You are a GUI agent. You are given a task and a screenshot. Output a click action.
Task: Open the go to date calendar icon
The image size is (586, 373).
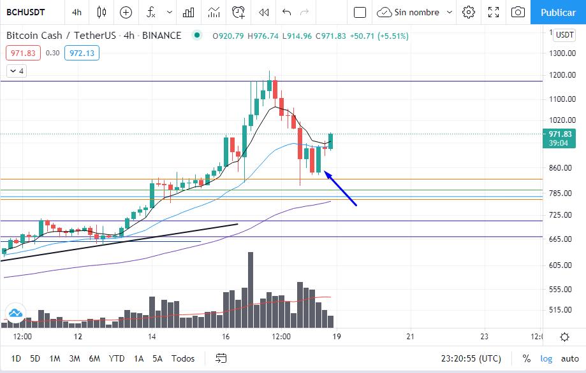[221, 358]
